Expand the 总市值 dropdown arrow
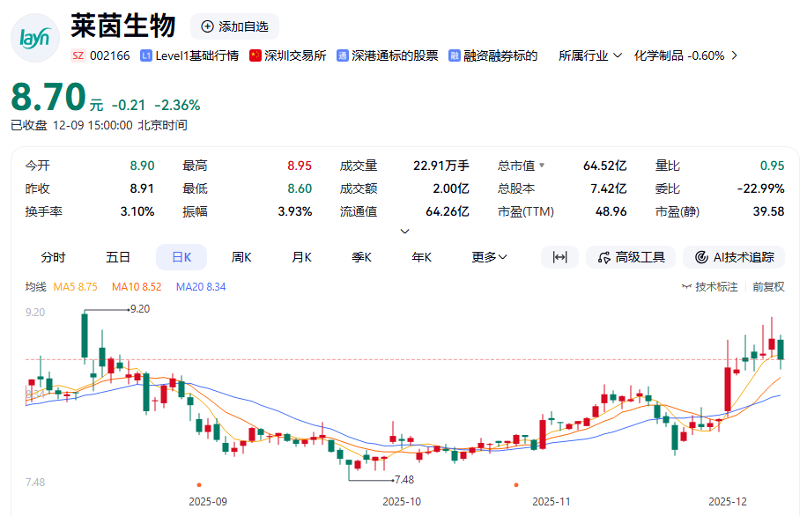The image size is (807, 516). (x=542, y=166)
